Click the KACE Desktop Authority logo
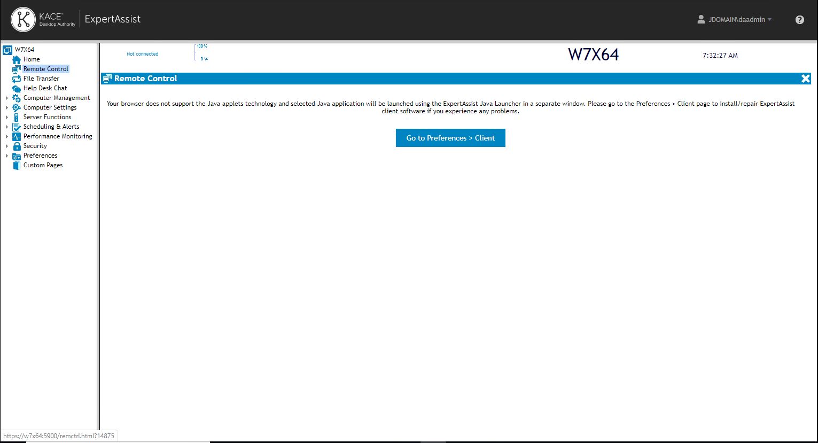Screen dimensions: 818x443 pos(44,20)
